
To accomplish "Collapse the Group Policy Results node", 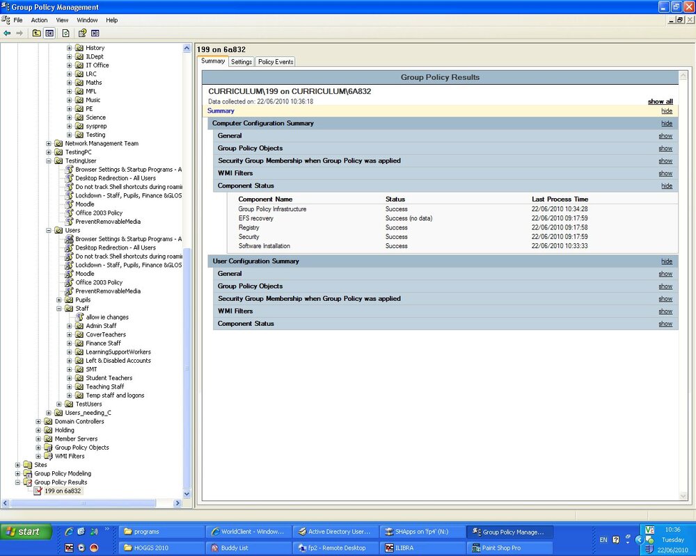I will [x=18, y=482].
